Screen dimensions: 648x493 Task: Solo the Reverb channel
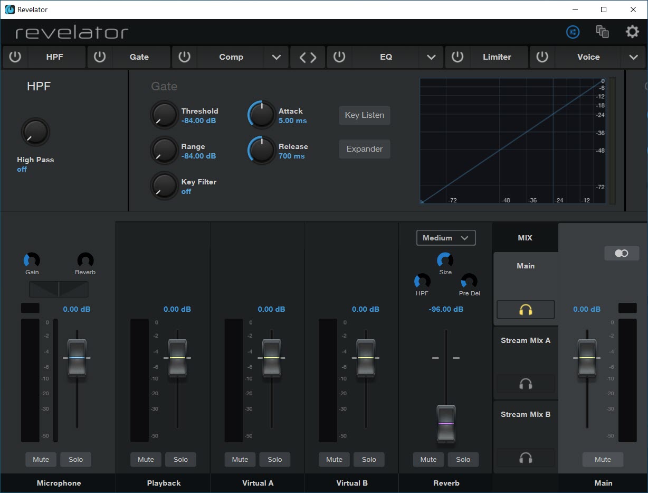[x=463, y=460]
